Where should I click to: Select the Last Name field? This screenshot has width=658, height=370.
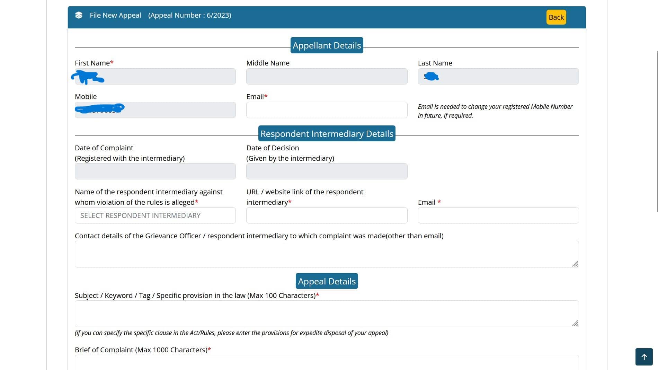(498, 77)
